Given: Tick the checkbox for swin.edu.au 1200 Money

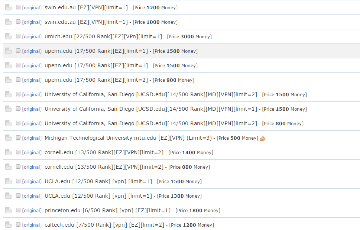Looking at the screenshot, I should pos(18,7).
